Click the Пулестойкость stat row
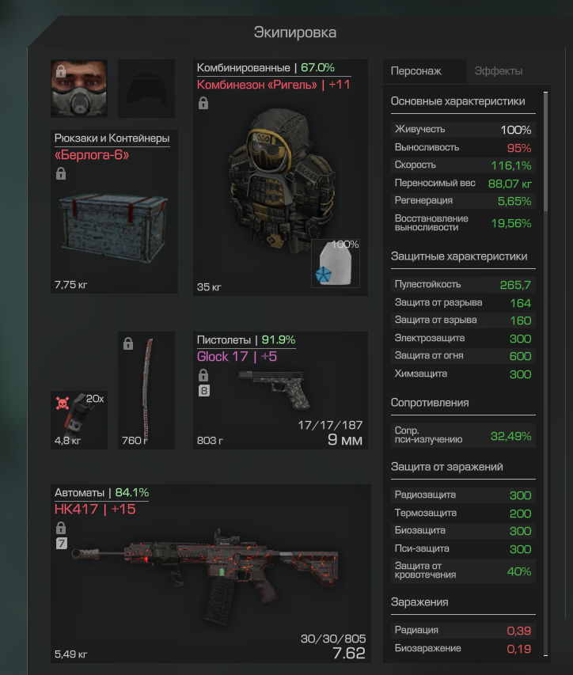Image resolution: width=573 pixels, height=675 pixels. click(463, 285)
